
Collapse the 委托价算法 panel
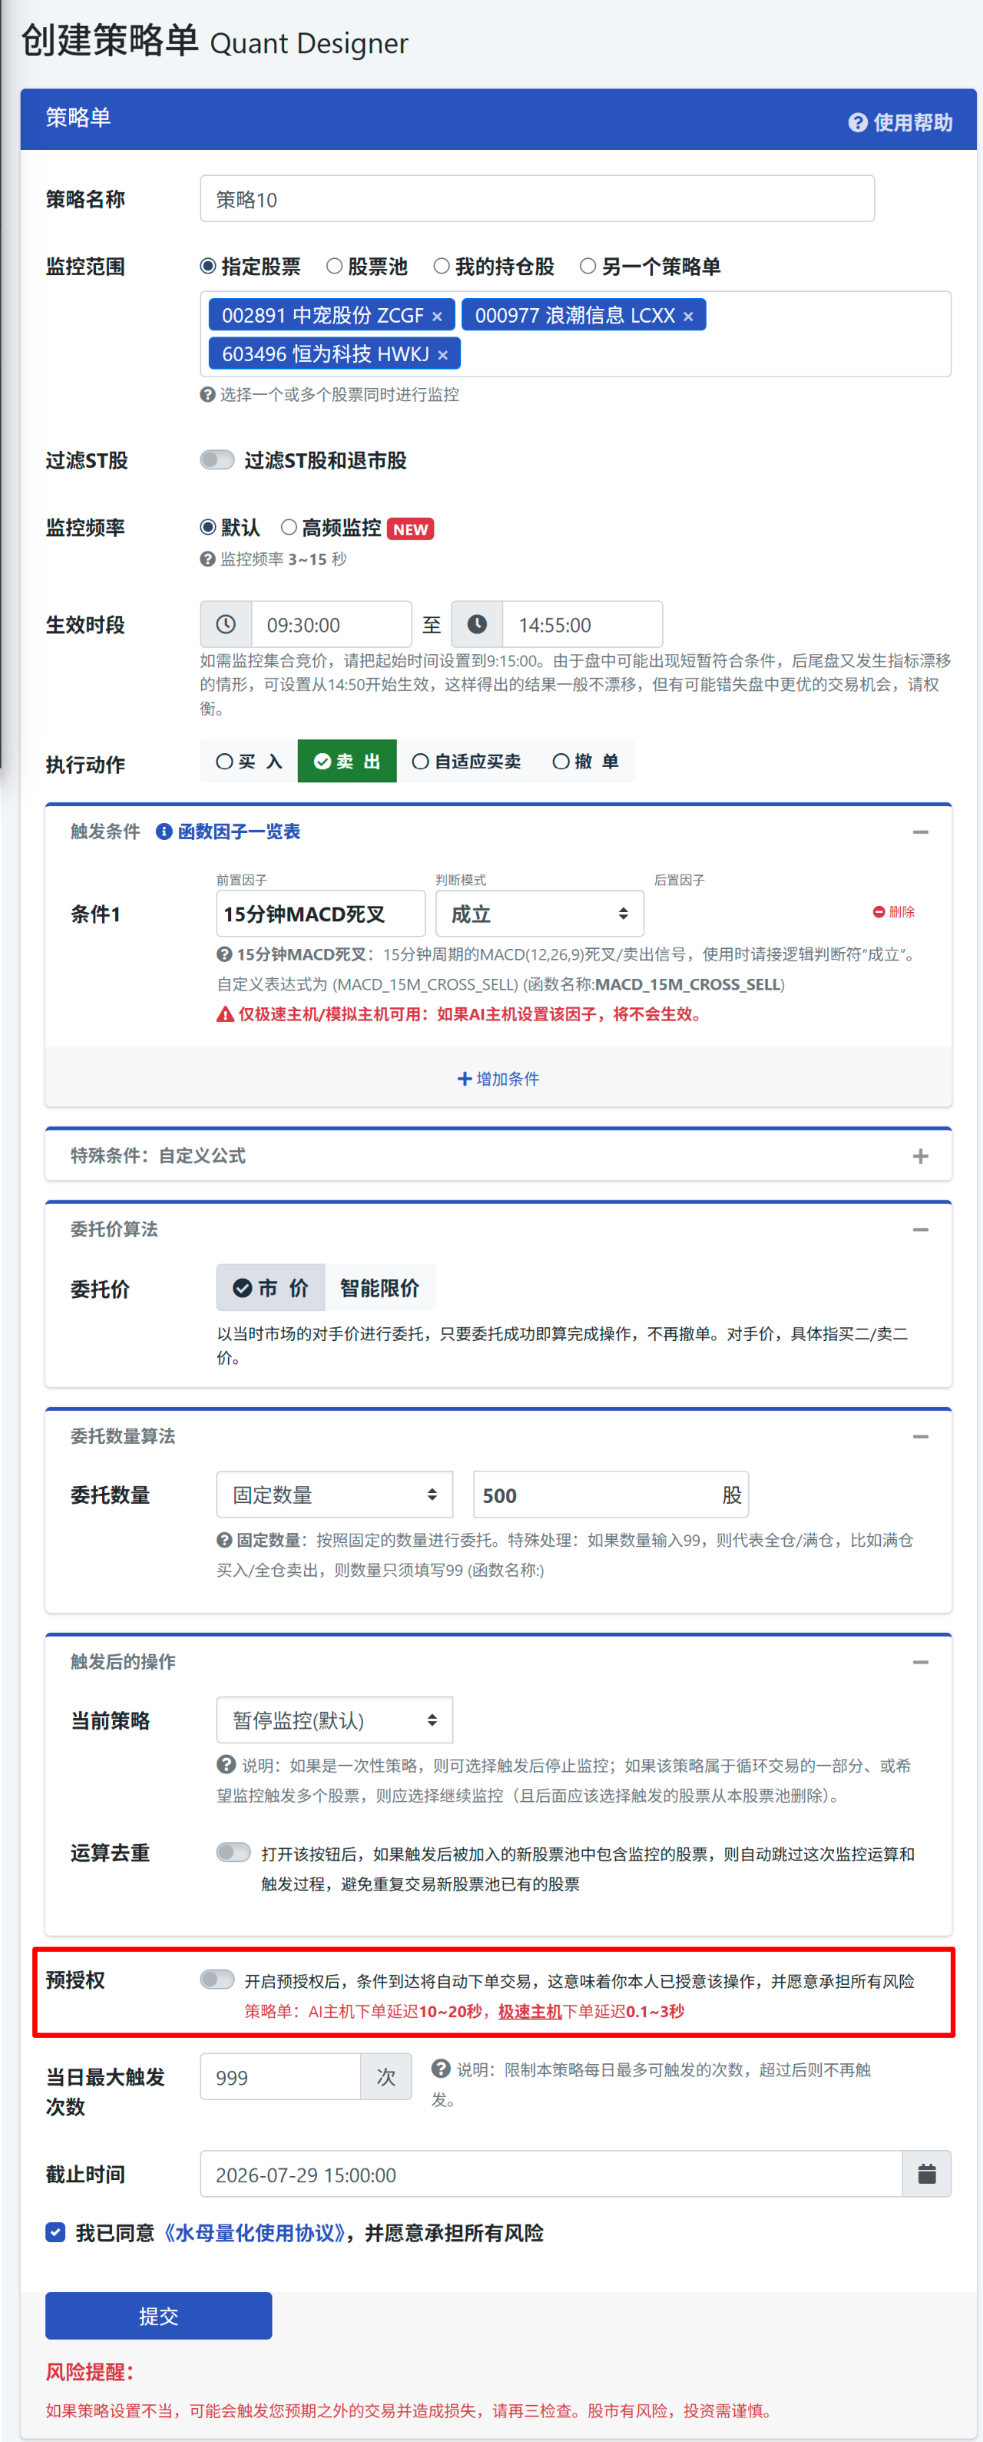(921, 1229)
